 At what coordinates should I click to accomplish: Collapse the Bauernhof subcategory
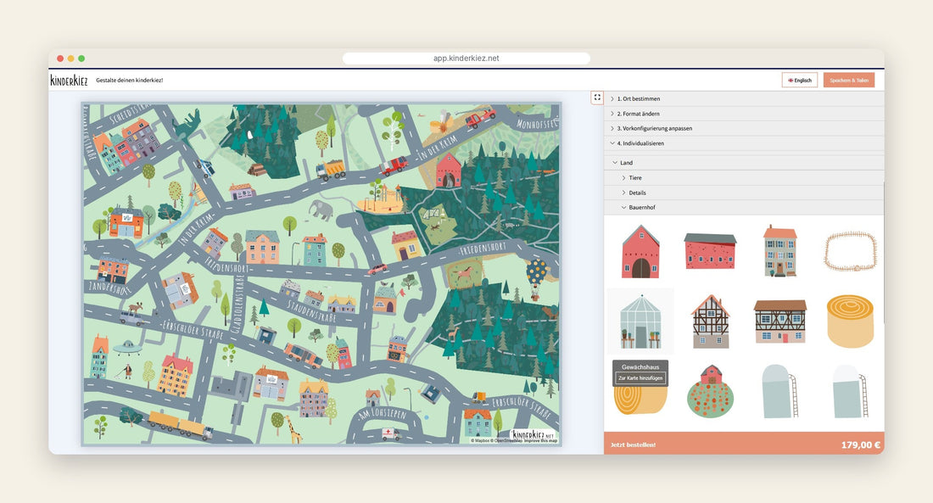(744, 207)
